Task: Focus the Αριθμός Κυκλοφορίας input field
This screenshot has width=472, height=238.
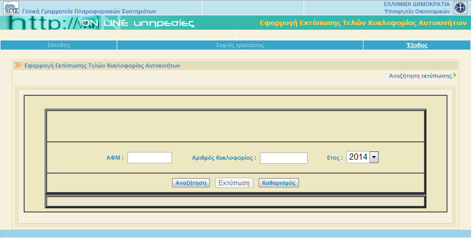Action: click(284, 158)
